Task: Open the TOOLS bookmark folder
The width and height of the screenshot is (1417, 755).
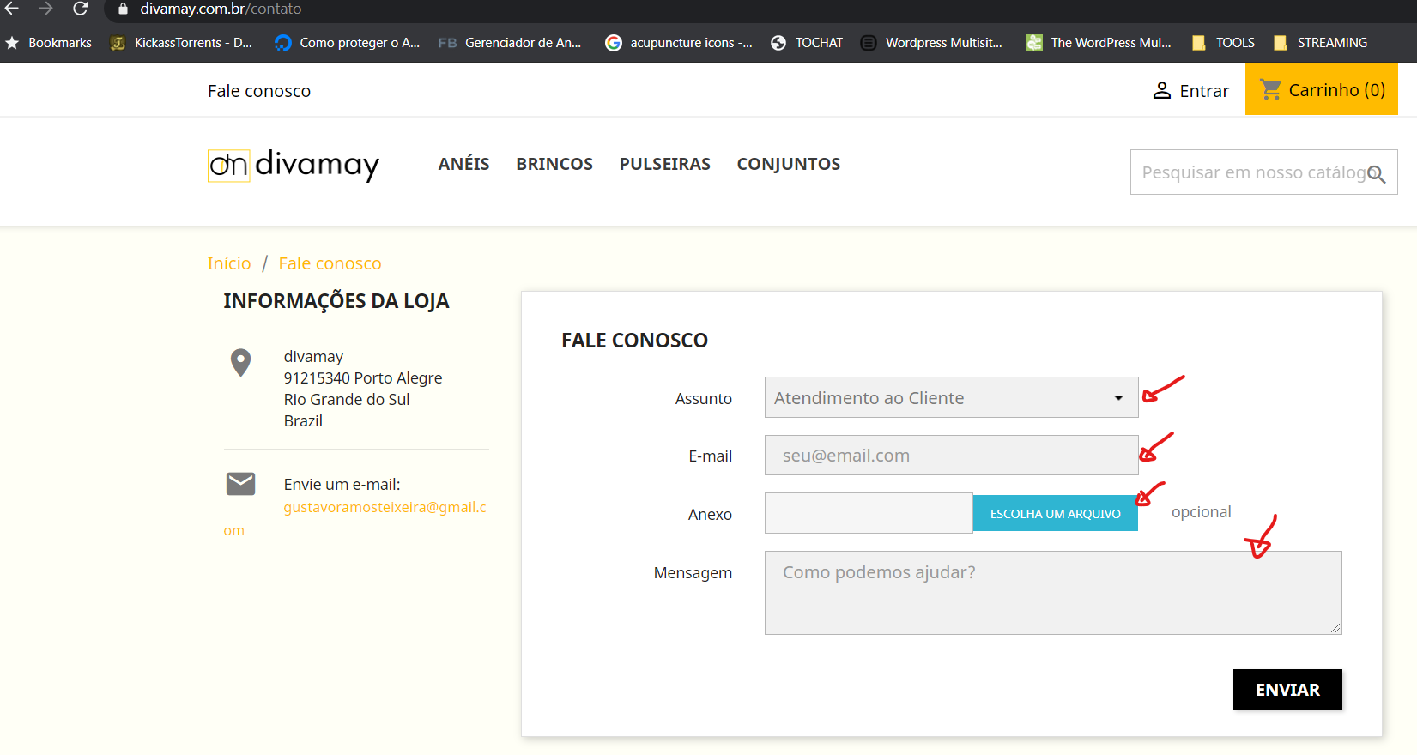Action: tap(1223, 43)
